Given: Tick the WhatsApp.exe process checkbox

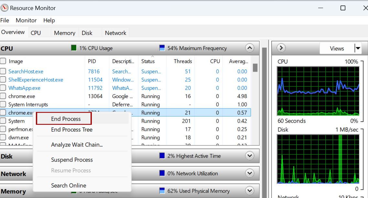Looking at the screenshot, I should [x=3, y=88].
